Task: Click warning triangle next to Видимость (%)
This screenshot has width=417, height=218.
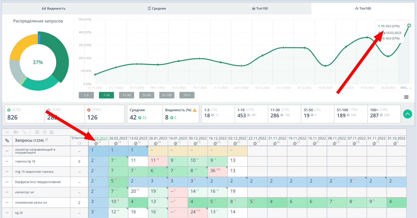Action: [195, 110]
